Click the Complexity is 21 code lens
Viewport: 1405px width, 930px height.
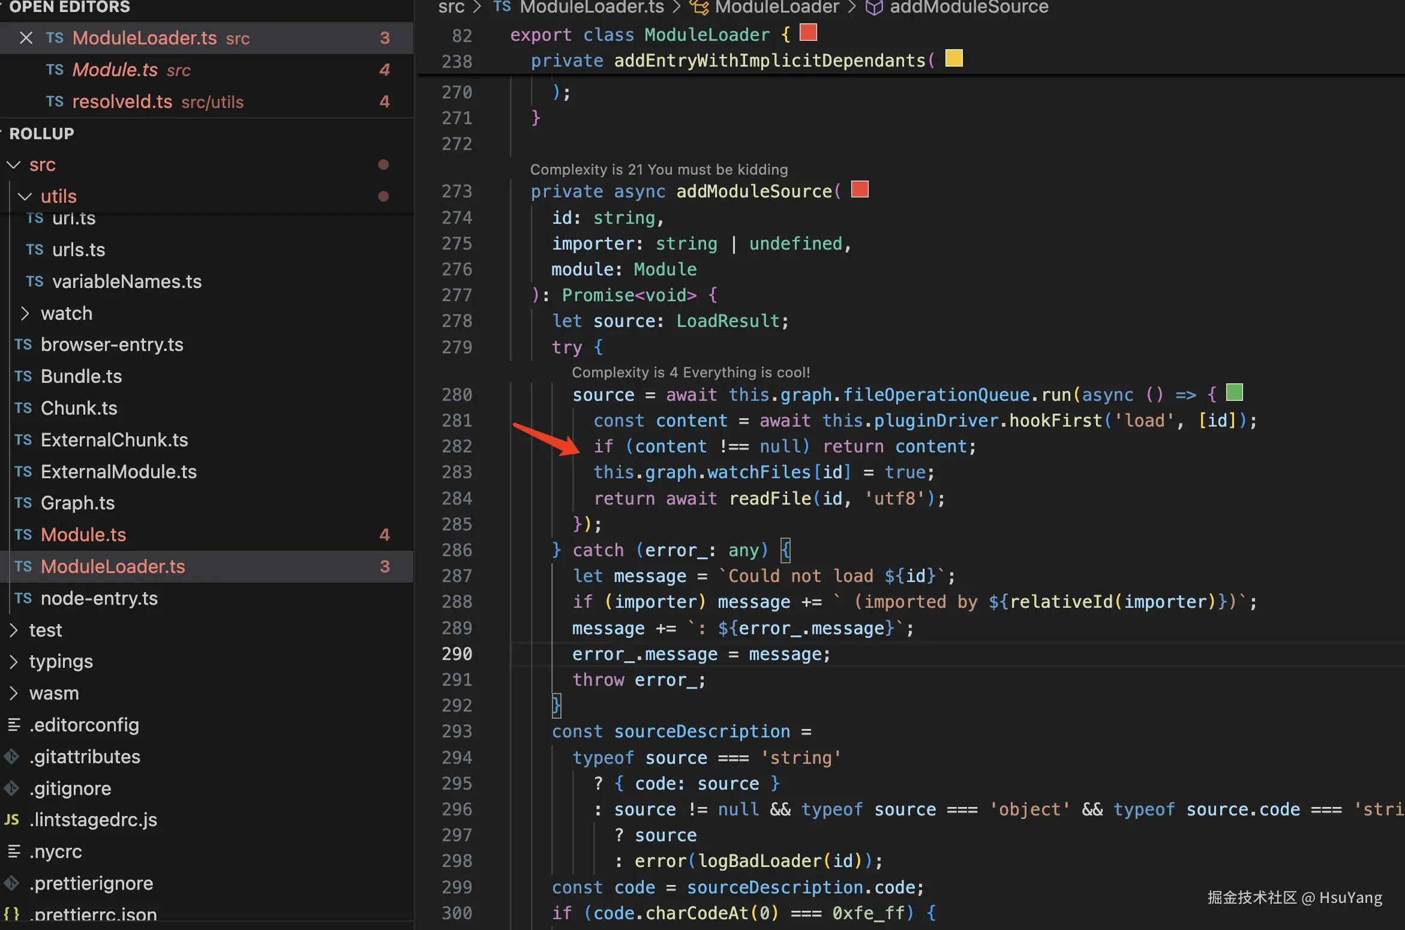[x=658, y=170]
